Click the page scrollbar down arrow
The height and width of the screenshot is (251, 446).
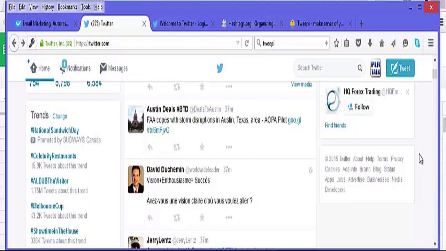[x=435, y=244]
